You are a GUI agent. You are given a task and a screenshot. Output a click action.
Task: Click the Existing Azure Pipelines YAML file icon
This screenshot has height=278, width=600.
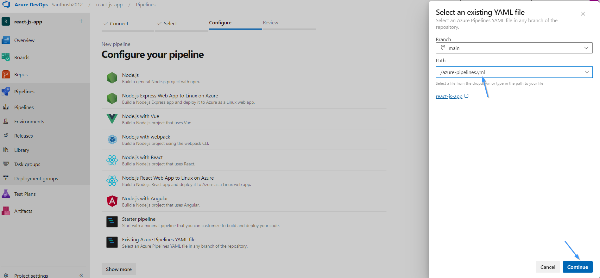(x=112, y=242)
